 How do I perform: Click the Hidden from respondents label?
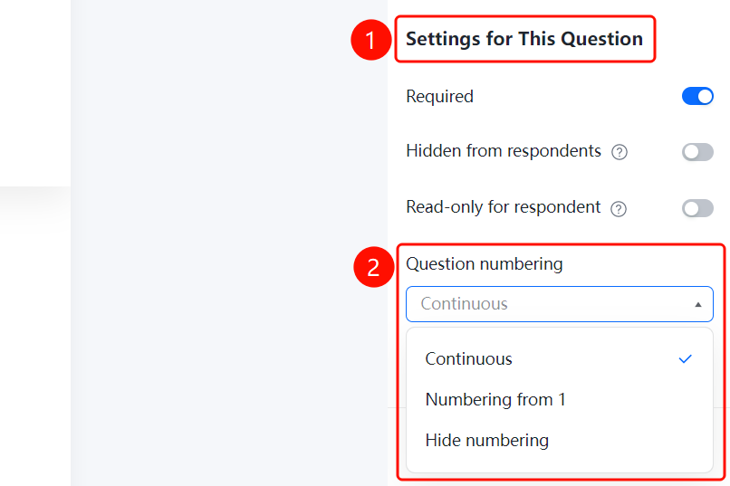coord(504,151)
